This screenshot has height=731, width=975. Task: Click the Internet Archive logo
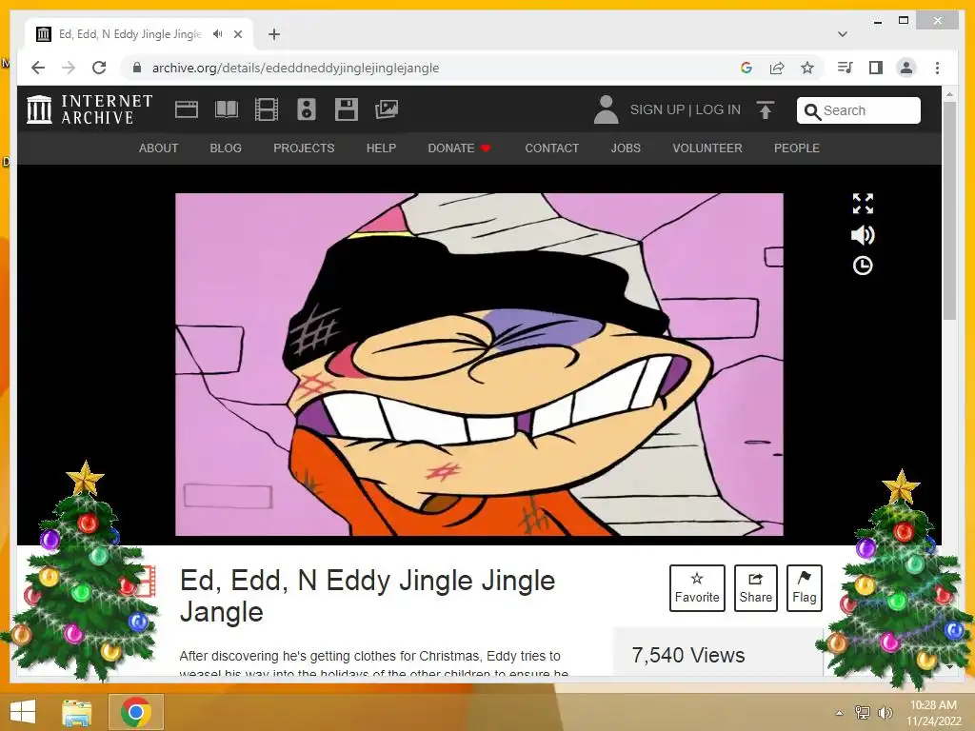(90, 109)
